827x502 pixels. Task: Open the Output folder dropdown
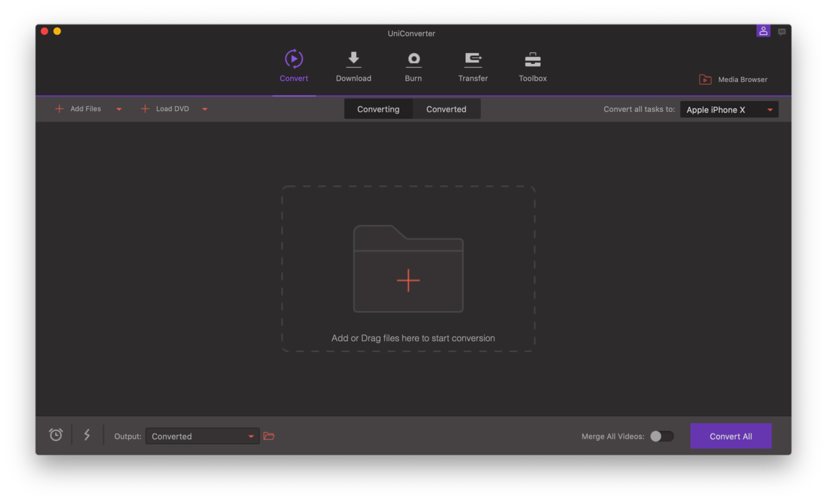[x=202, y=436]
